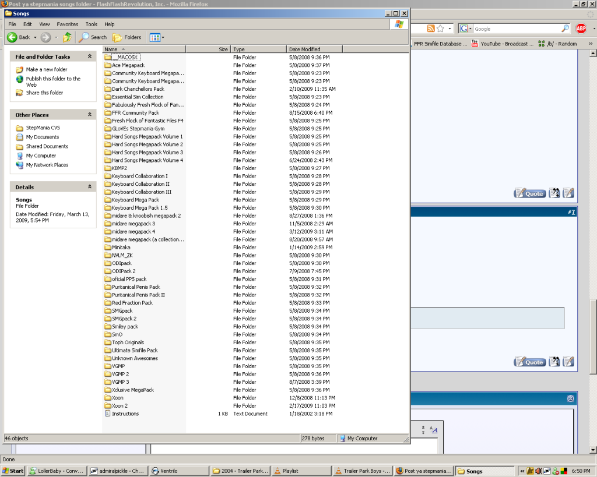Open the Favorites menu
597x477 pixels.
67,24
